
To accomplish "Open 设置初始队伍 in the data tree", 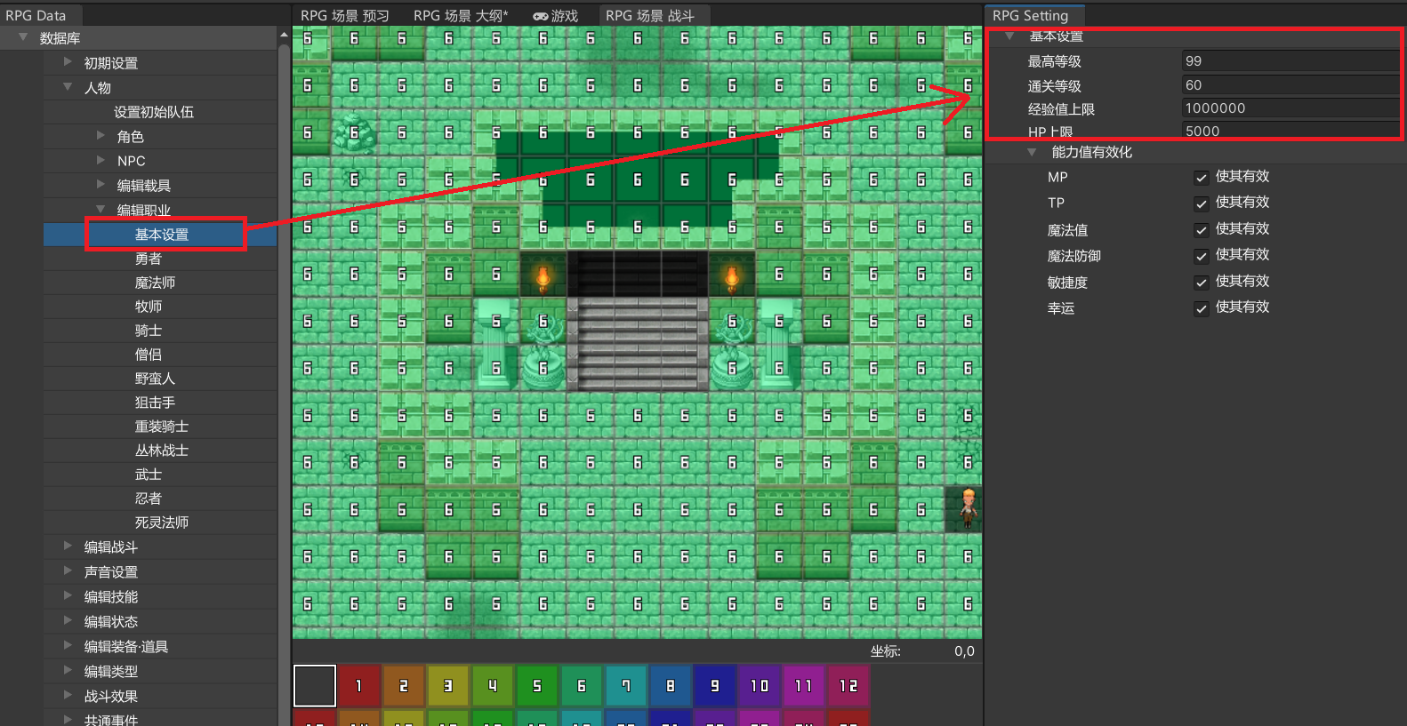I will (153, 112).
